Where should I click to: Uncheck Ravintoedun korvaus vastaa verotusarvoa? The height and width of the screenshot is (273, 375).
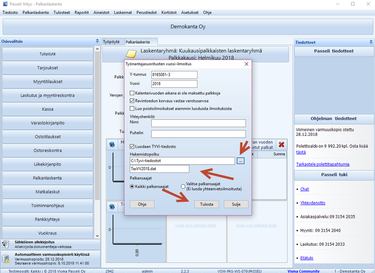pyautogui.click(x=132, y=101)
